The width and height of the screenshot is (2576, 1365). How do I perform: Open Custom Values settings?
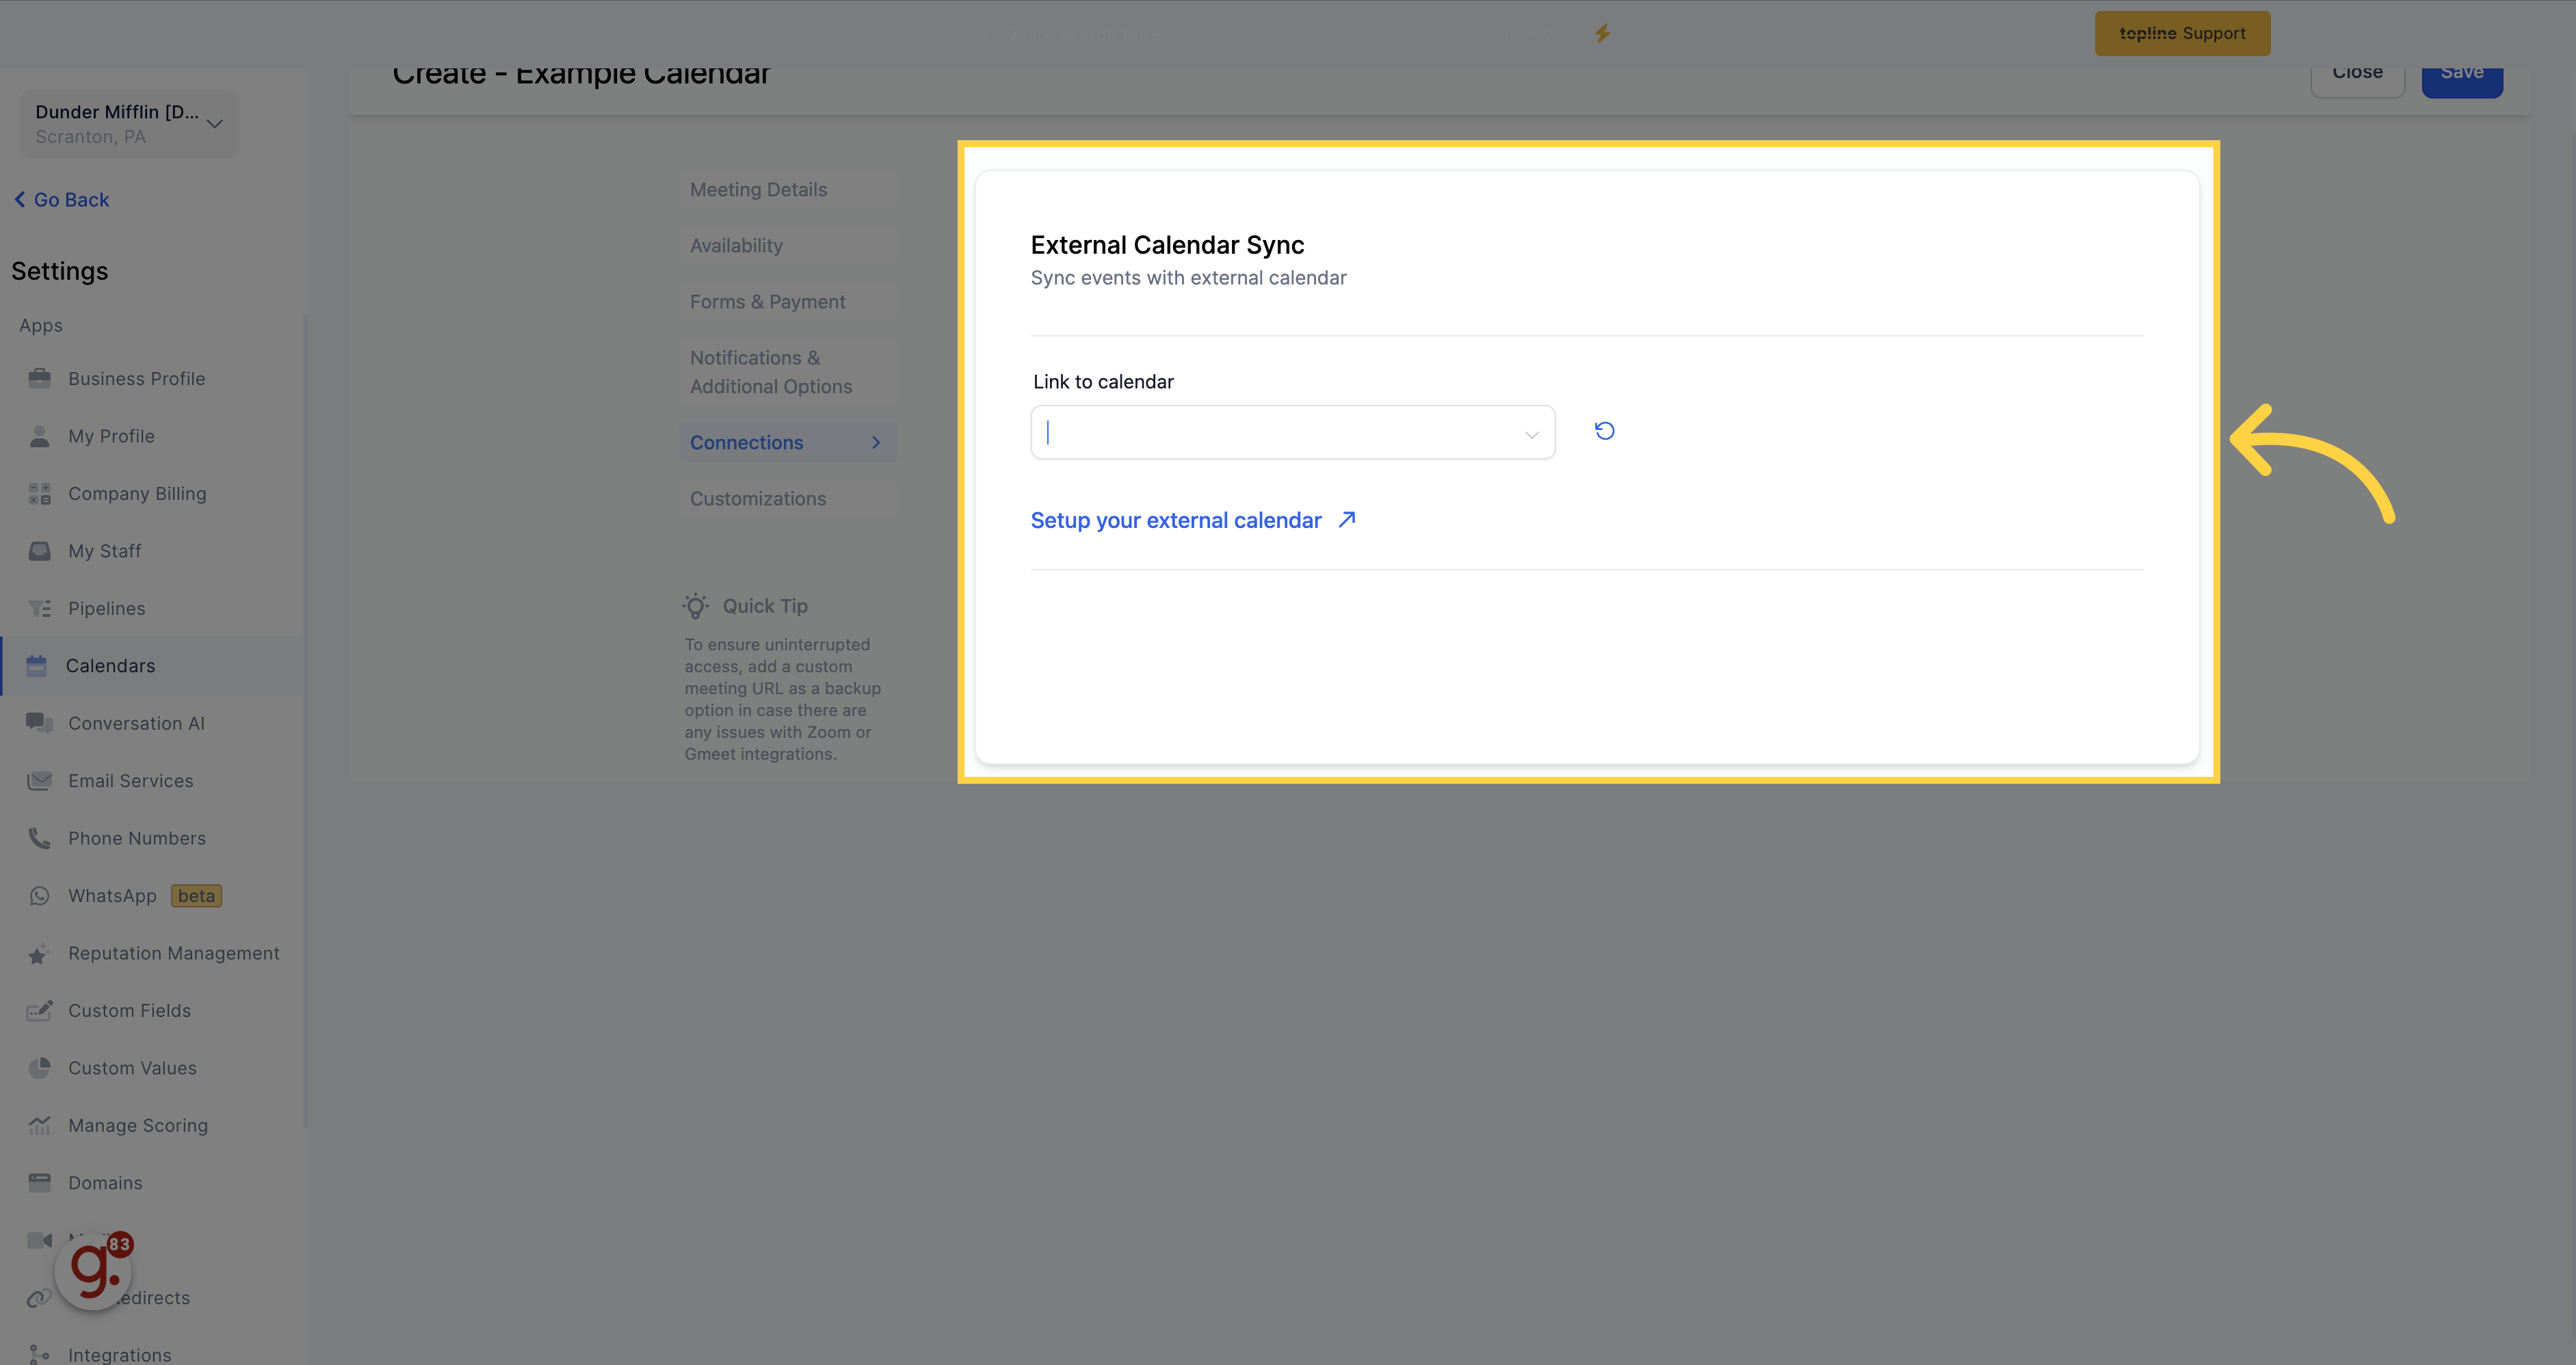tap(132, 1069)
